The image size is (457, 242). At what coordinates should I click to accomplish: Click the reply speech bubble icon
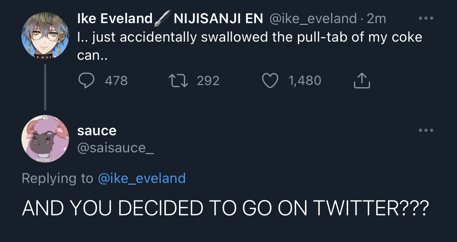[86, 81]
